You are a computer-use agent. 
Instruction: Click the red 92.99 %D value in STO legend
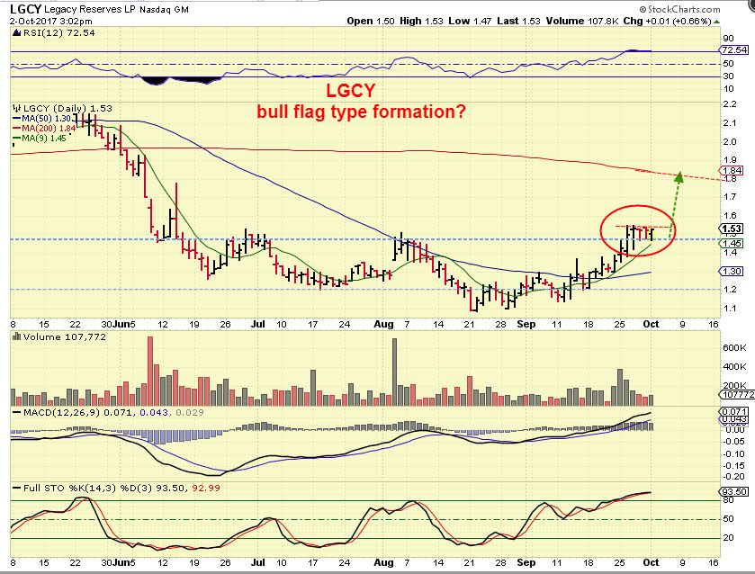point(206,489)
